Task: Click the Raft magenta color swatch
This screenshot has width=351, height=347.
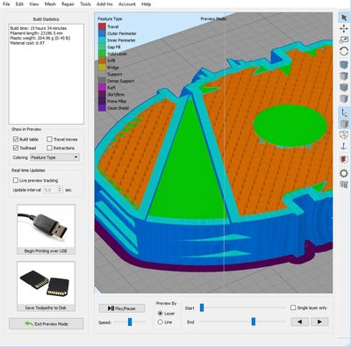Action: (102, 88)
